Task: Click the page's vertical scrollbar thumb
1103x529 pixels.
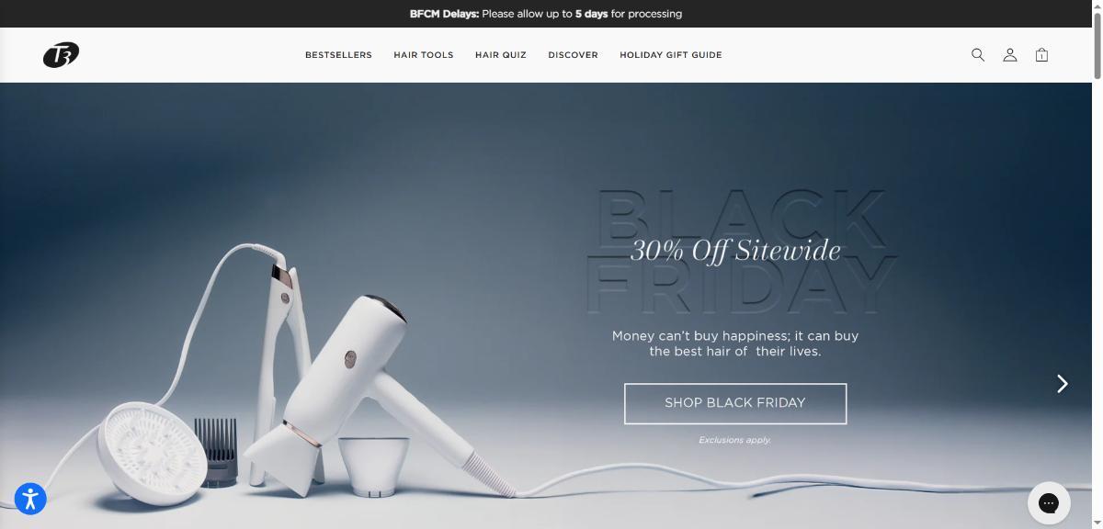Action: (x=1097, y=46)
